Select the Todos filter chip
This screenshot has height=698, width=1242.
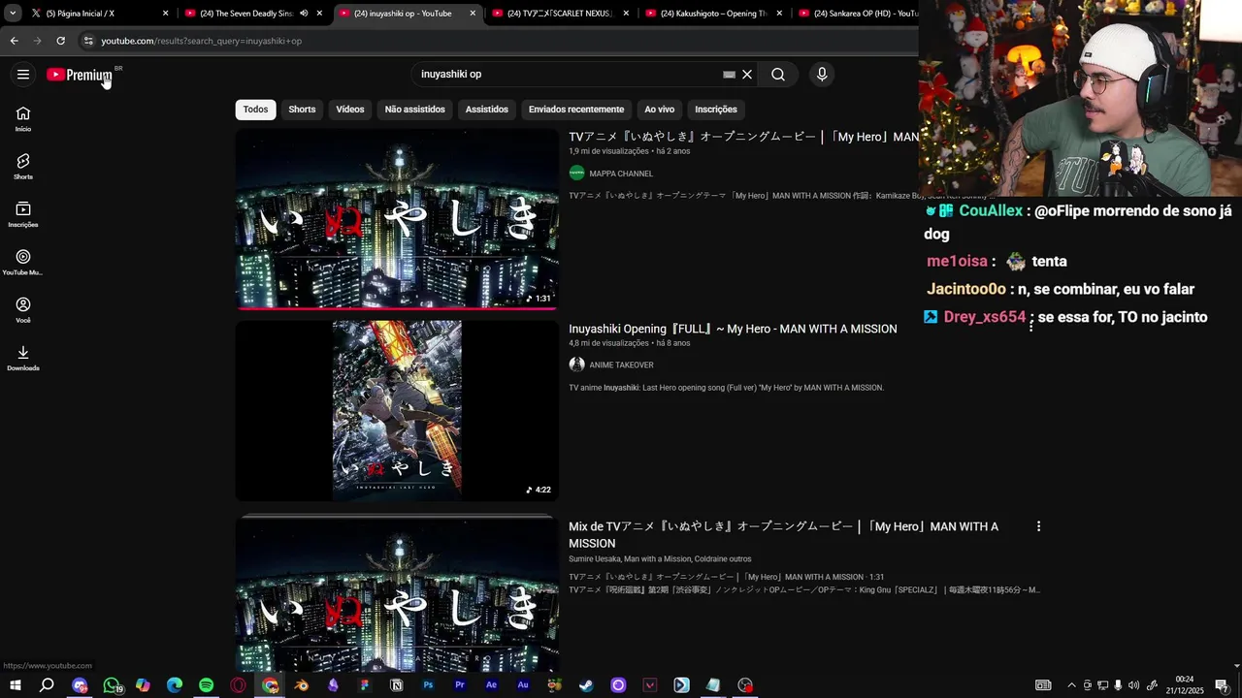pyautogui.click(x=255, y=110)
